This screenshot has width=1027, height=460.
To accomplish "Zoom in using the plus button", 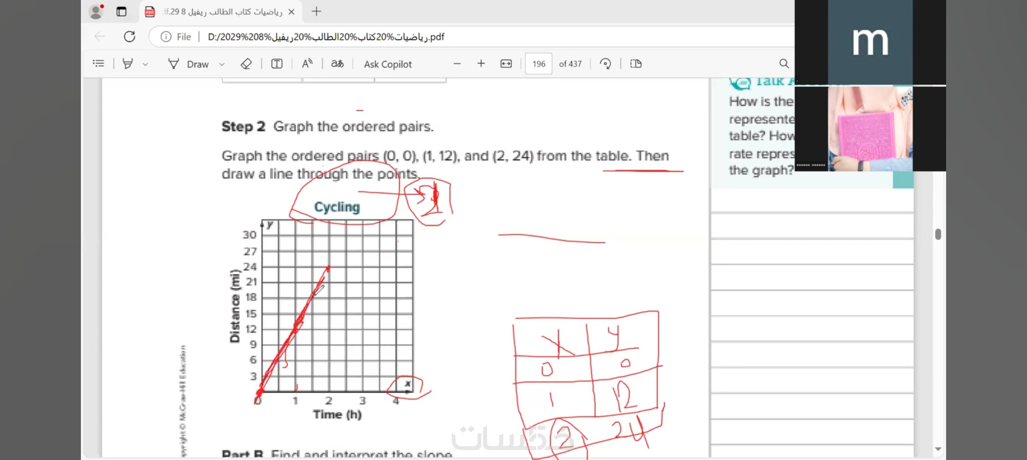I will (x=481, y=64).
